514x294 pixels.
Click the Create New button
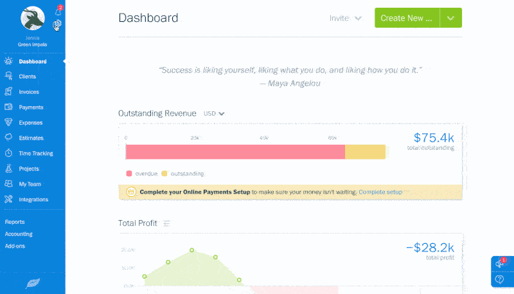pos(407,18)
